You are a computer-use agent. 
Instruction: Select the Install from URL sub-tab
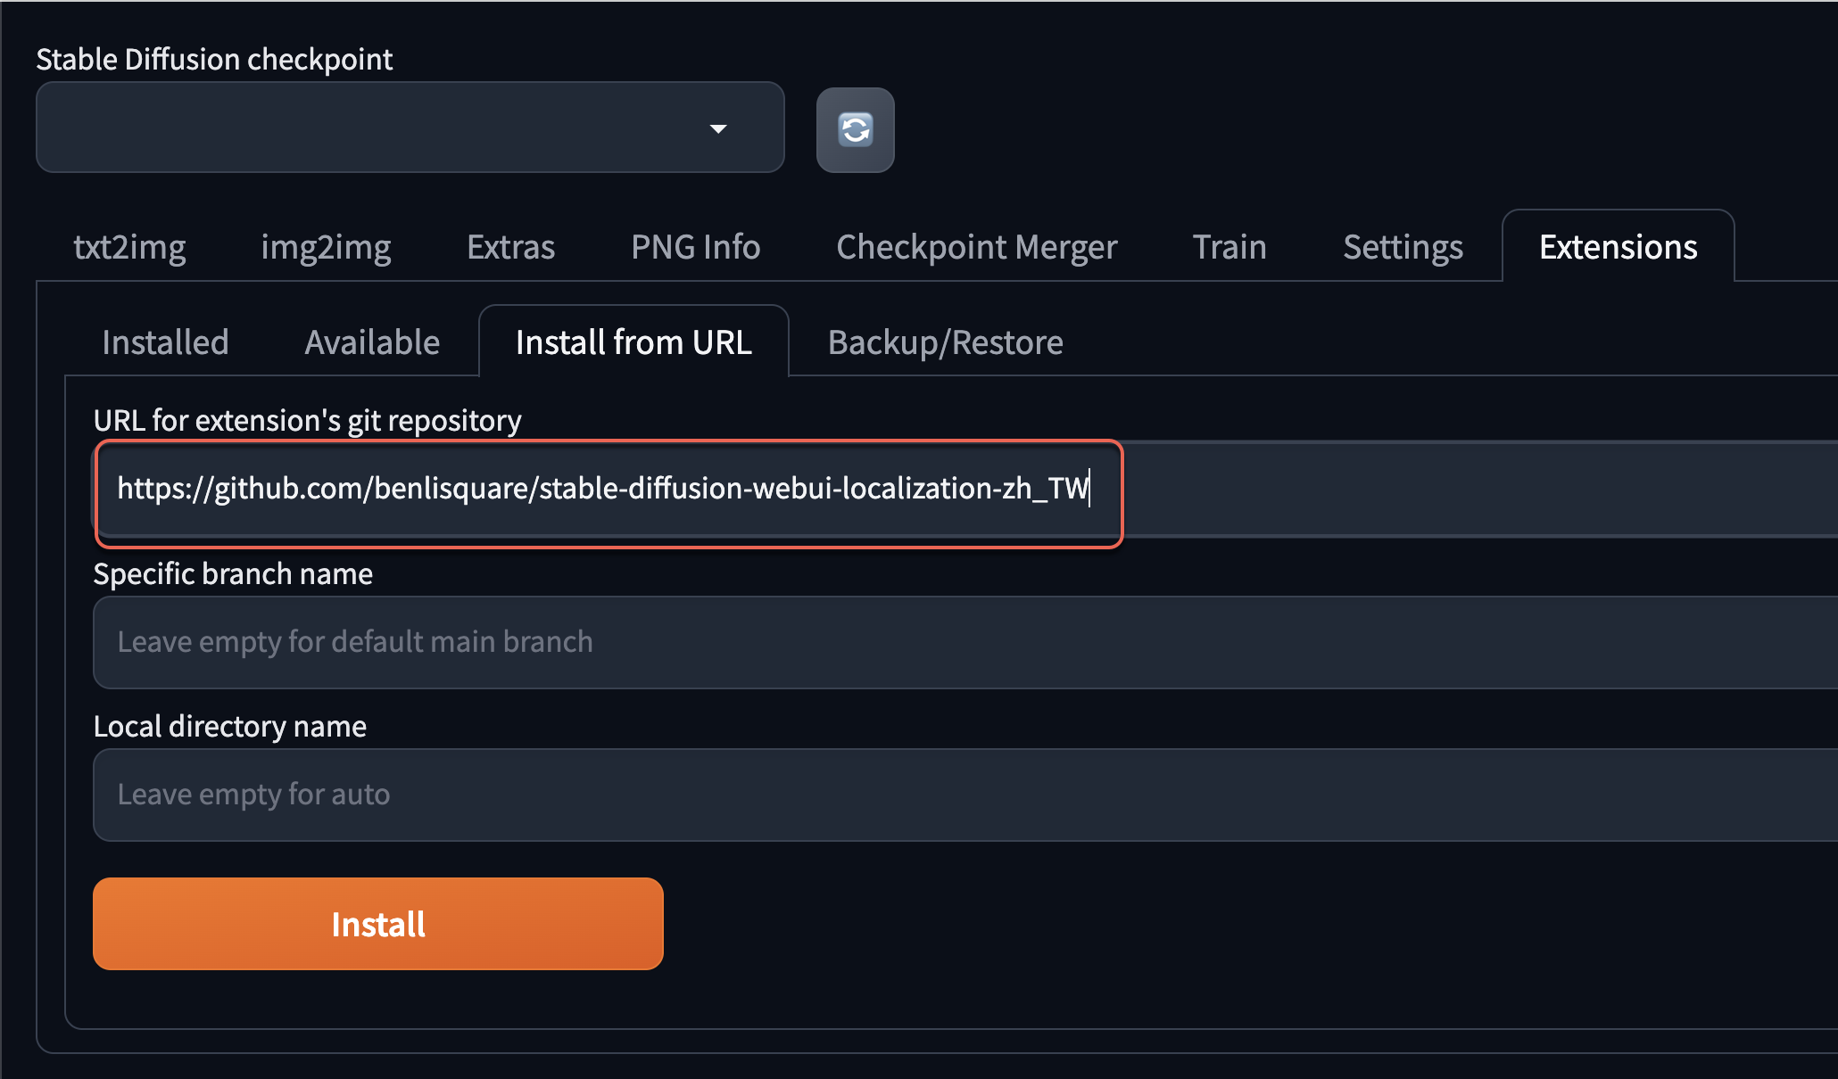click(x=633, y=342)
